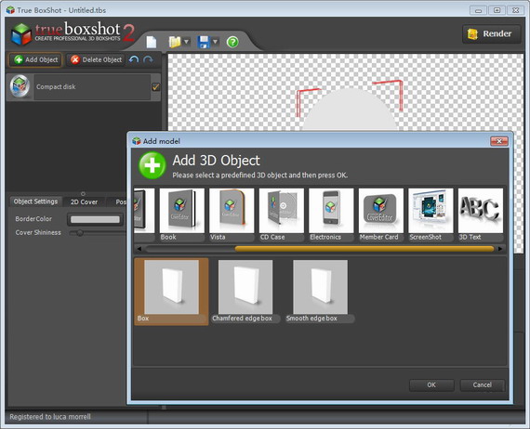Maximize the True BoxShot window
Screen dimensions: 530x429
tap(497, 10)
